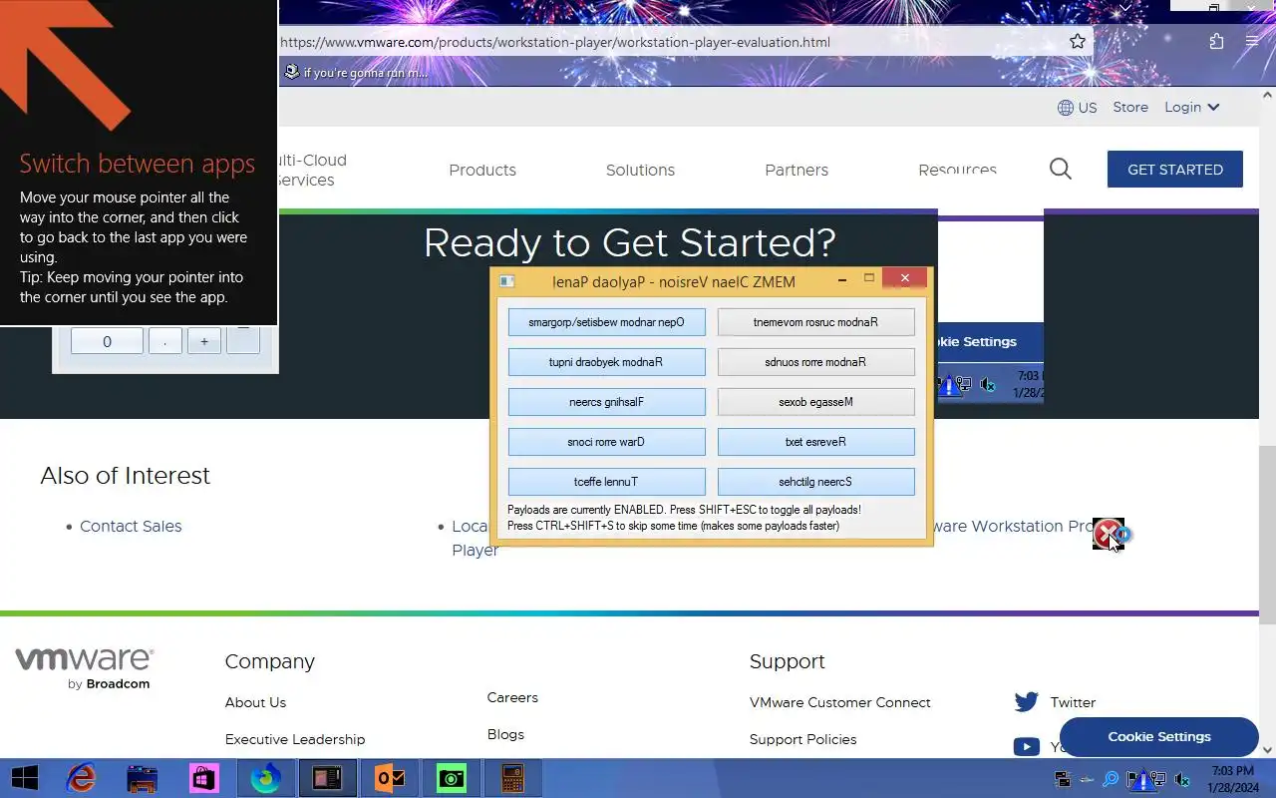Click the '.' key in the Calculator window
The width and height of the screenshot is (1276, 798).
165,341
